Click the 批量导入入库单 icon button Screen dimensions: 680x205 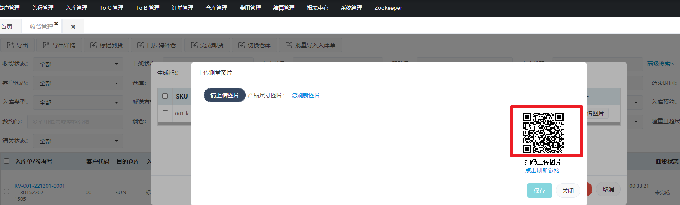click(x=311, y=45)
